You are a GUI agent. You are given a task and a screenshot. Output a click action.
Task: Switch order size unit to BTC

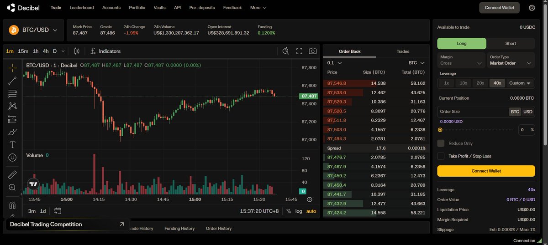click(x=515, y=112)
